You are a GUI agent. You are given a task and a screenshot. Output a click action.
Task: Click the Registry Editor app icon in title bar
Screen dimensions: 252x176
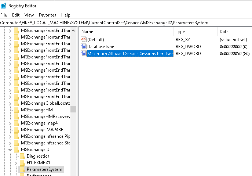tap(3, 6)
